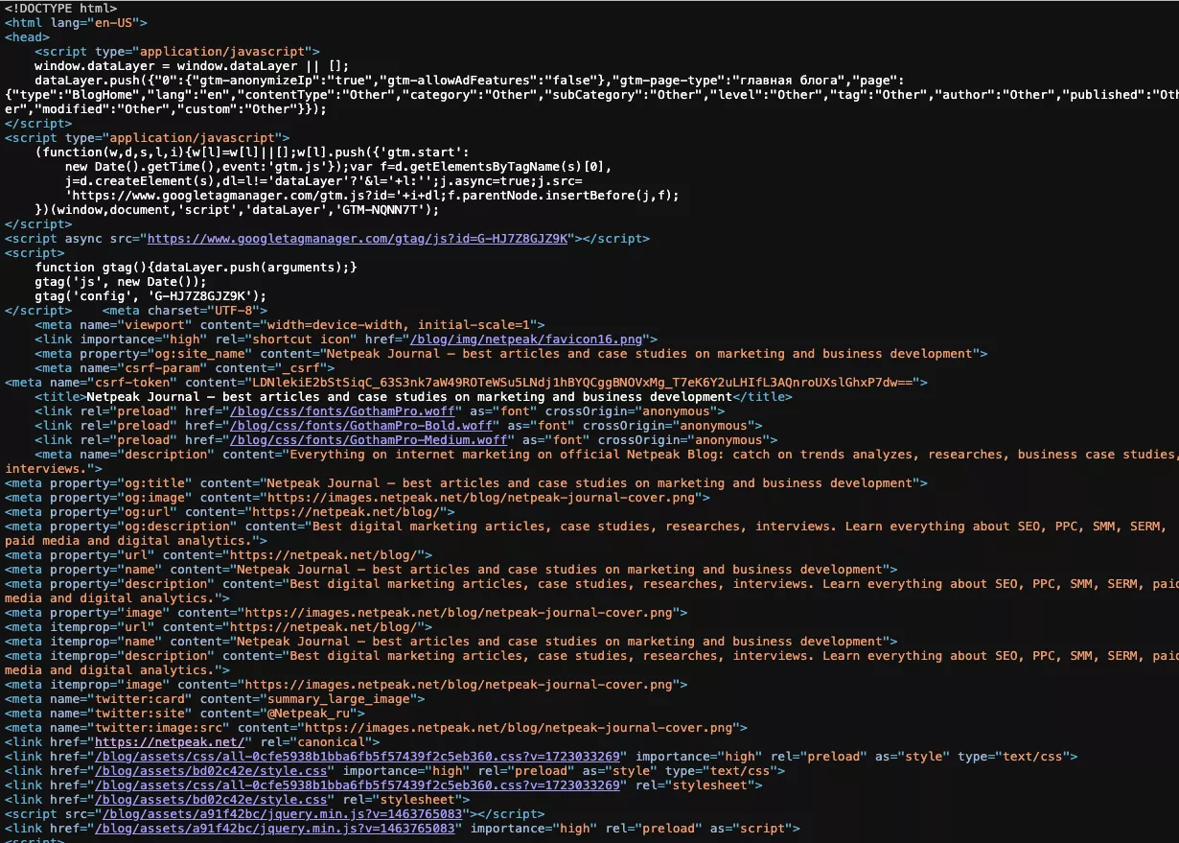Click the page title text inside <title> tag

409,397
